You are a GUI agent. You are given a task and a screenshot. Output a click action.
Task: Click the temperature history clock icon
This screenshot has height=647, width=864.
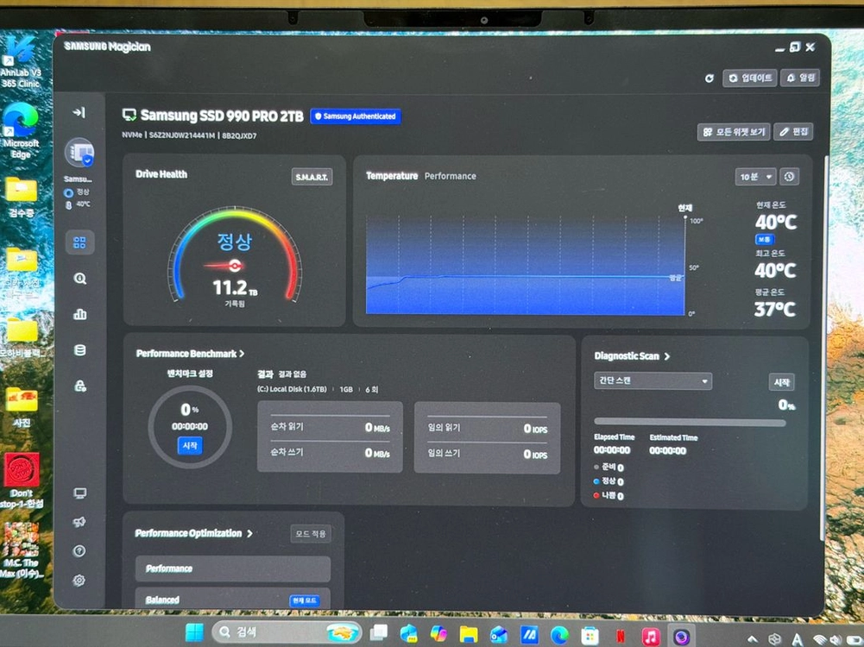click(789, 177)
